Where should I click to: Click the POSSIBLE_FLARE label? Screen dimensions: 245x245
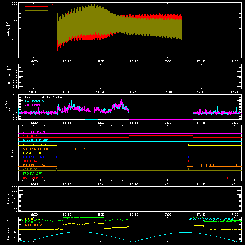tap(35, 141)
